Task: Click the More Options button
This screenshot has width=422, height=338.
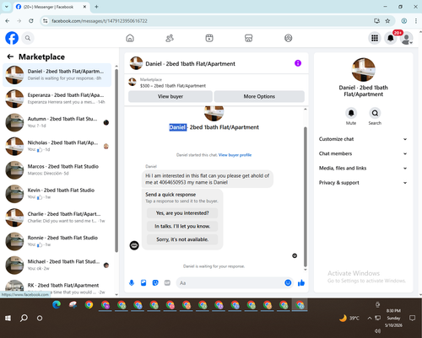Action: coord(259,96)
